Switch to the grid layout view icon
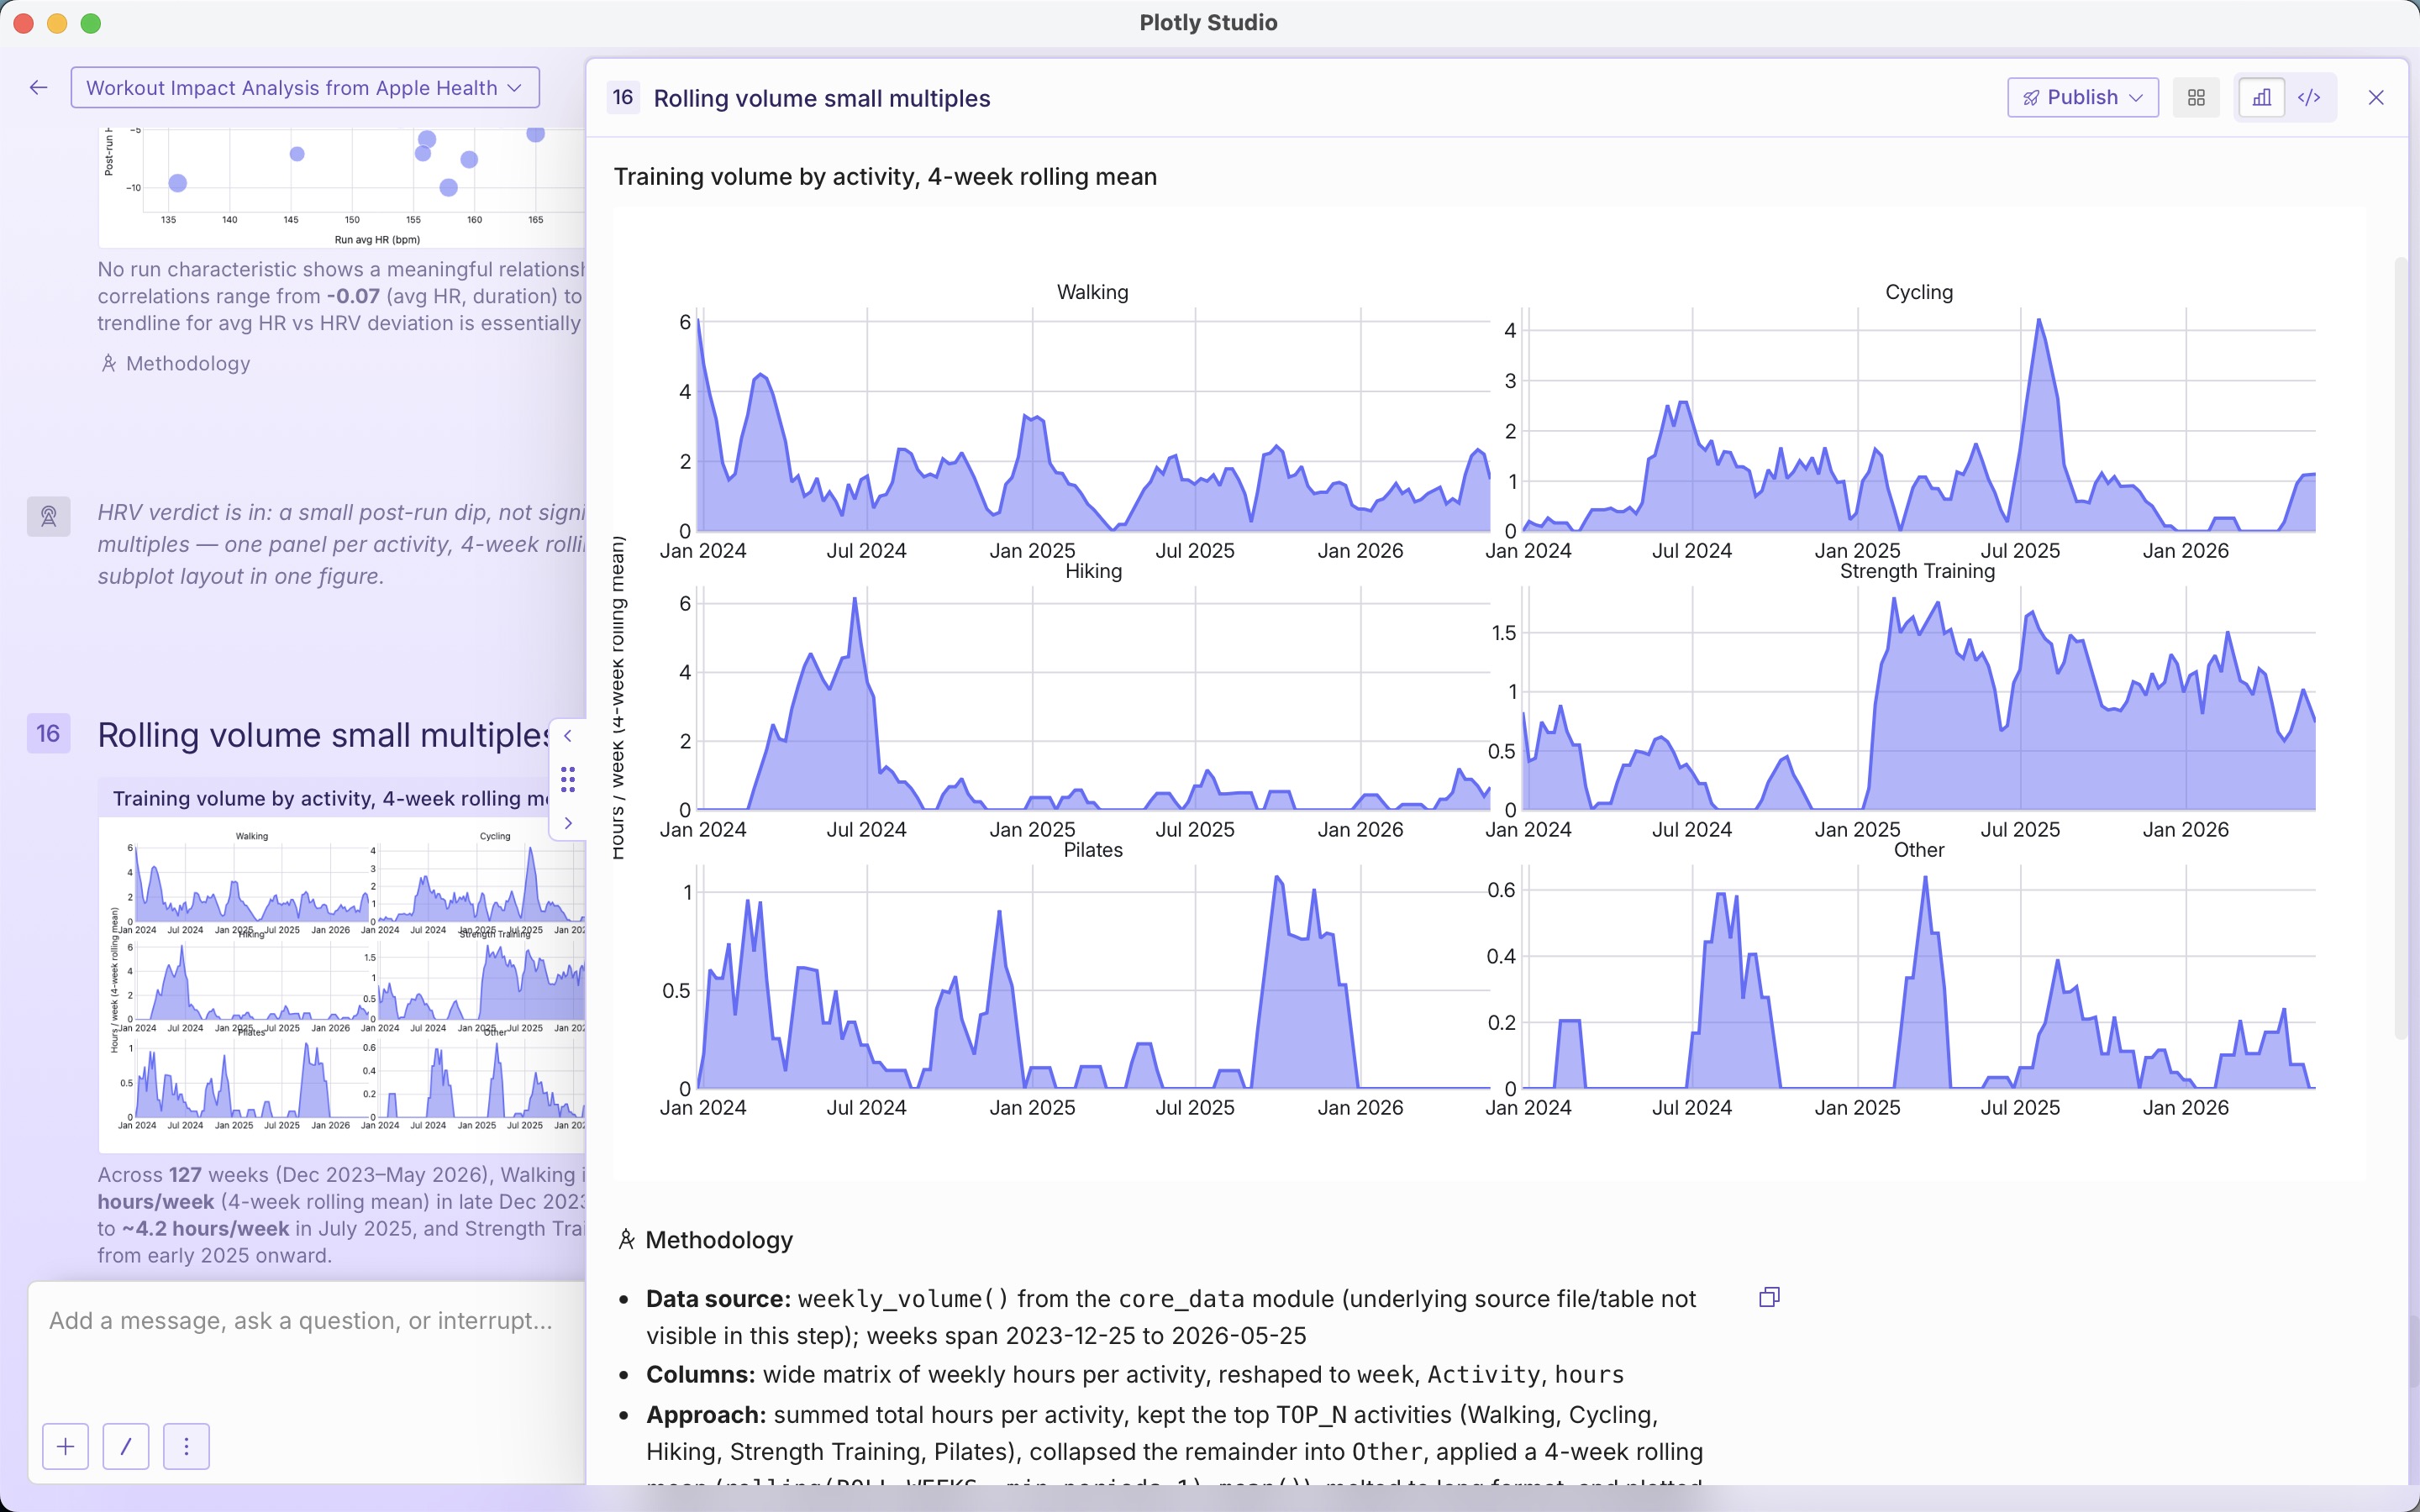 click(x=2196, y=97)
